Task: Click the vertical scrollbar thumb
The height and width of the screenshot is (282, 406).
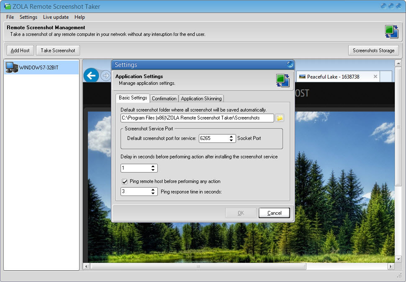Action: tap(398, 126)
